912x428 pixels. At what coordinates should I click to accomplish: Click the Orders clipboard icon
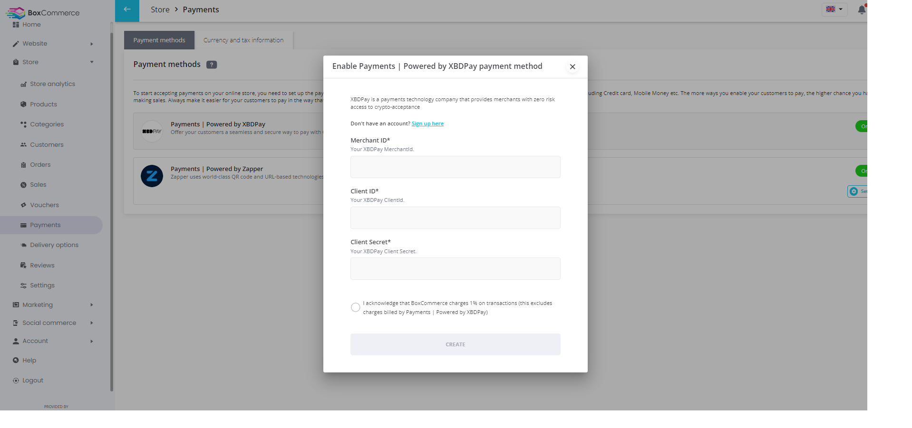tap(23, 165)
